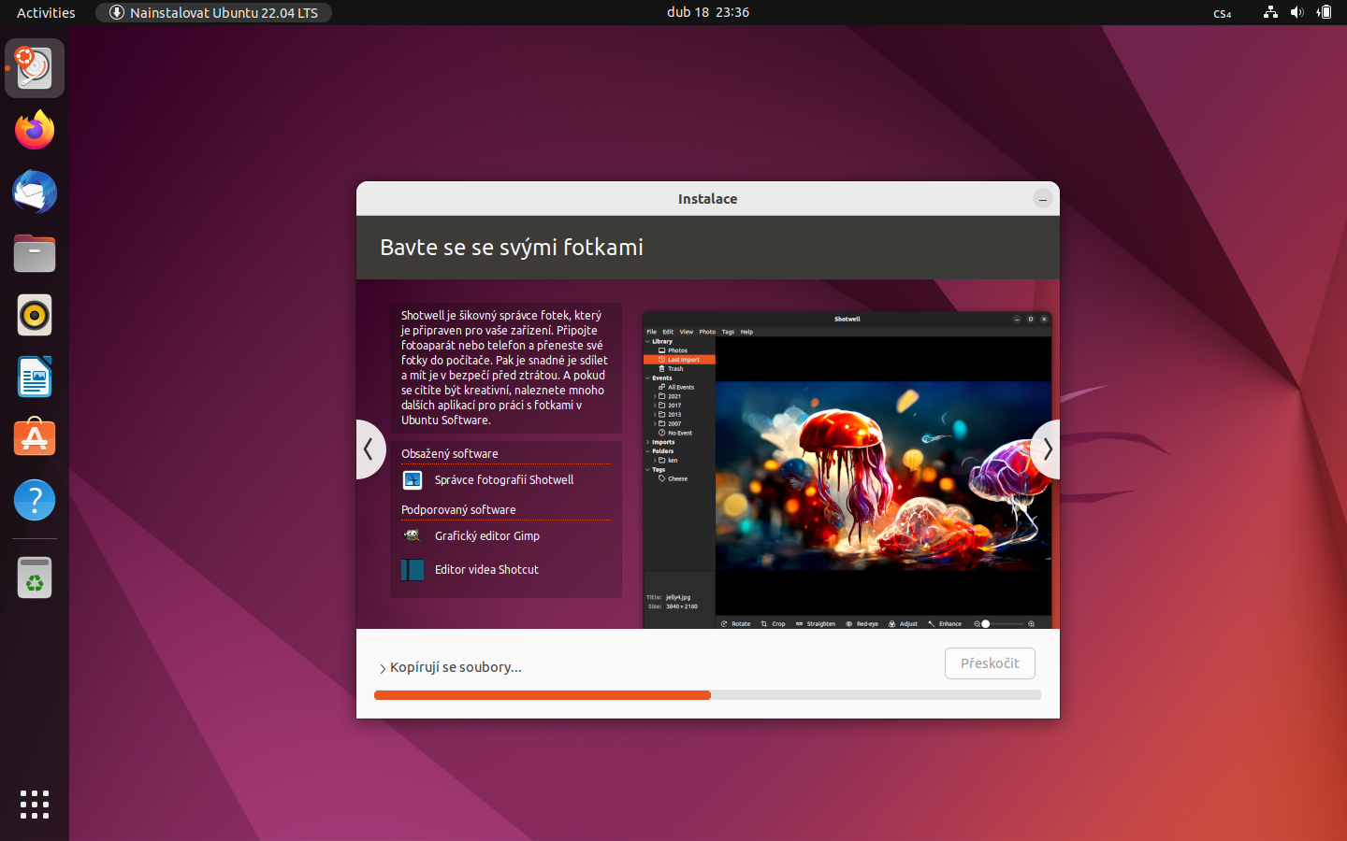1347x841 pixels.
Task: Click the Správce fotografií Shotwell icon
Action: coord(412,479)
